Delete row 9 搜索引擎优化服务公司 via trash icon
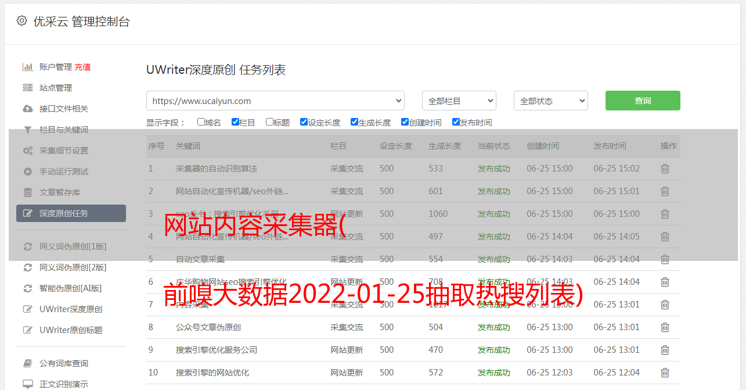This screenshot has width=746, height=390. click(x=665, y=350)
